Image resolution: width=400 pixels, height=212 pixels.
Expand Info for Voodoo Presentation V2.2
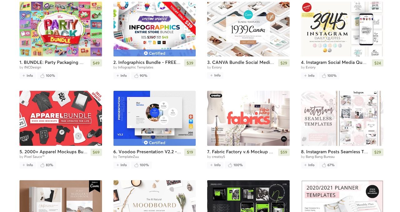tap(122, 165)
